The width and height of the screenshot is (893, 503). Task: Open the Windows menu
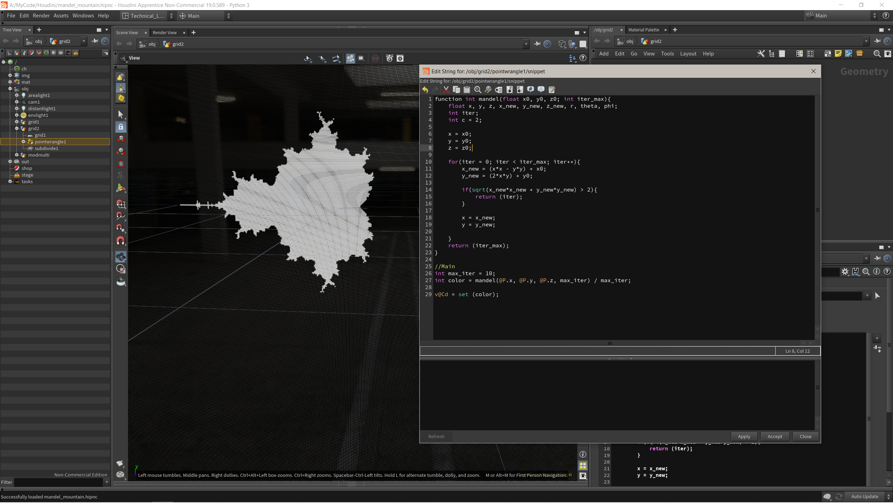(x=83, y=16)
